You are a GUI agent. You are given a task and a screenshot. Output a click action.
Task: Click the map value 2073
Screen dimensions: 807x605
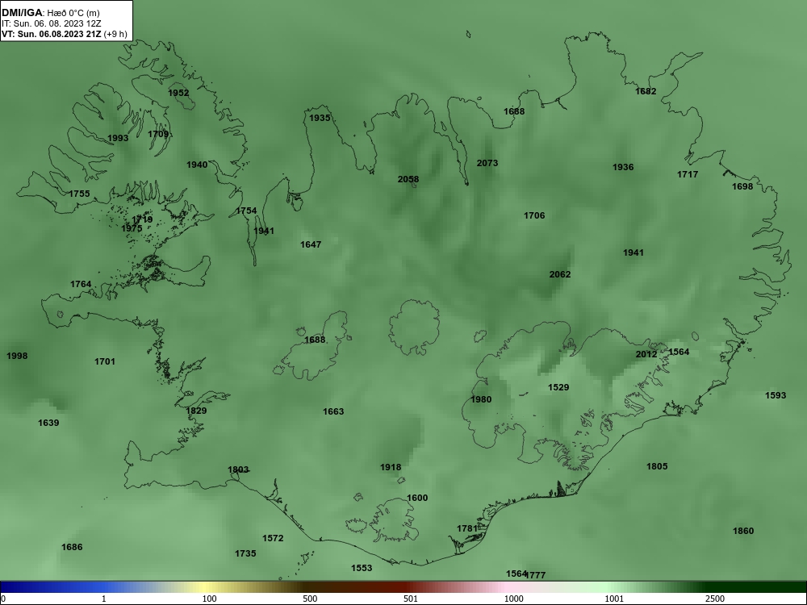point(487,163)
